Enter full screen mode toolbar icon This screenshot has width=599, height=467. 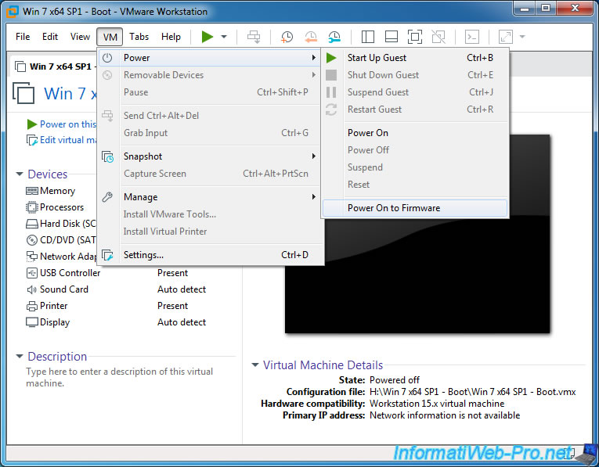click(x=415, y=37)
